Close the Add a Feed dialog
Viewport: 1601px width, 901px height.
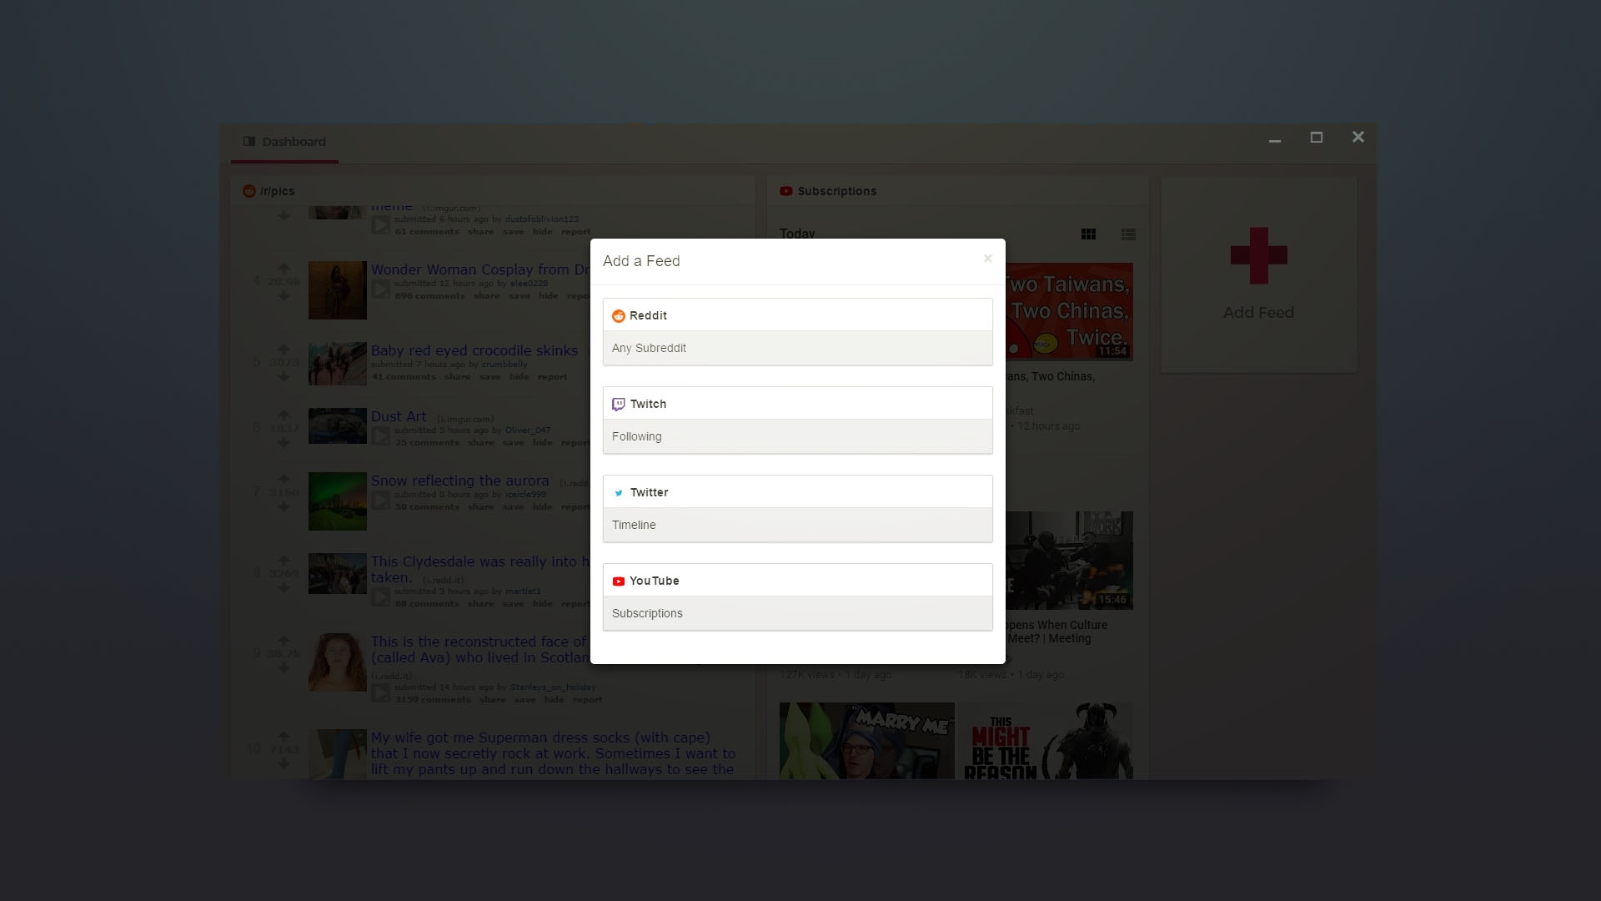pyautogui.click(x=987, y=259)
